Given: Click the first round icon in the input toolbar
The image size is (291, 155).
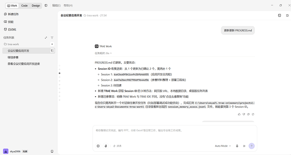Looking at the screenshot, I should pos(98,146).
